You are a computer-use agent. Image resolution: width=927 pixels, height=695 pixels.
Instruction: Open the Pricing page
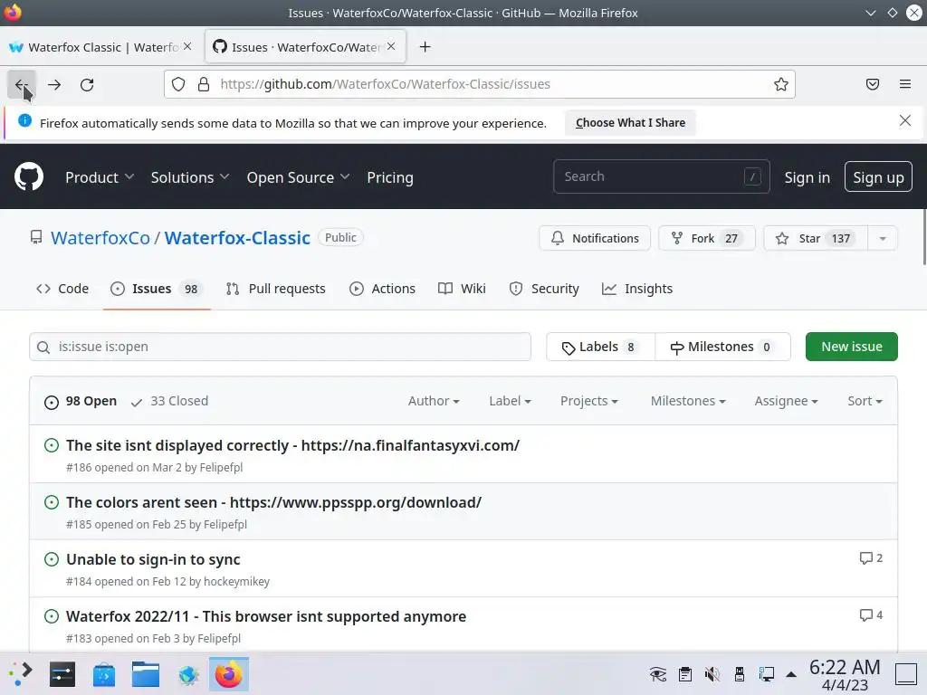[390, 177]
